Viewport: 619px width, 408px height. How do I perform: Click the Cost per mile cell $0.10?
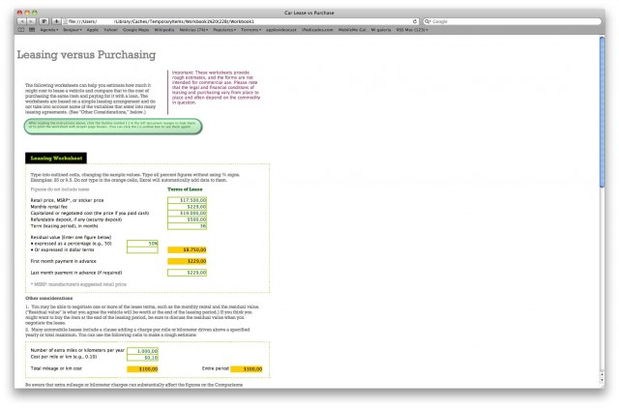point(142,358)
